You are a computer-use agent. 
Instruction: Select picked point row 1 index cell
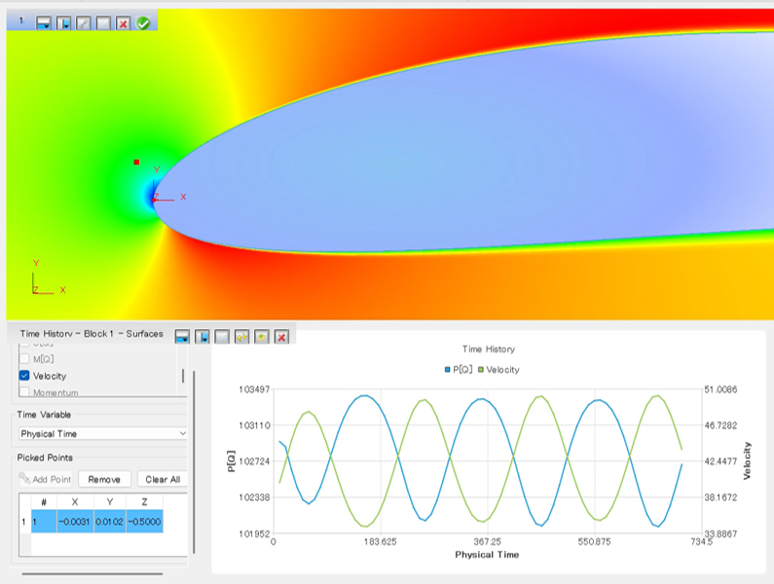[x=44, y=522]
